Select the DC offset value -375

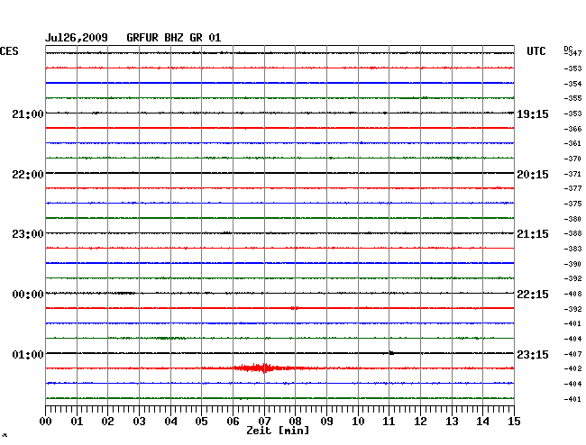tap(572, 204)
